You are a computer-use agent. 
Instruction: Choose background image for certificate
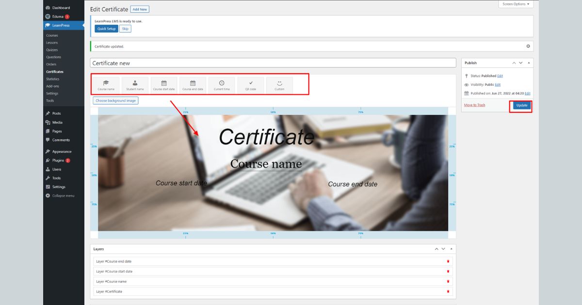[x=115, y=101]
